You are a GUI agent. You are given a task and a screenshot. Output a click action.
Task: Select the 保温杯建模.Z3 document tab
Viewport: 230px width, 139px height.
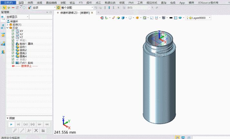pyautogui.click(x=75, y=13)
